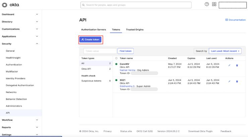This screenshot has height=137, width=248.
Task: Click the Find token button
Action: click(126, 51)
